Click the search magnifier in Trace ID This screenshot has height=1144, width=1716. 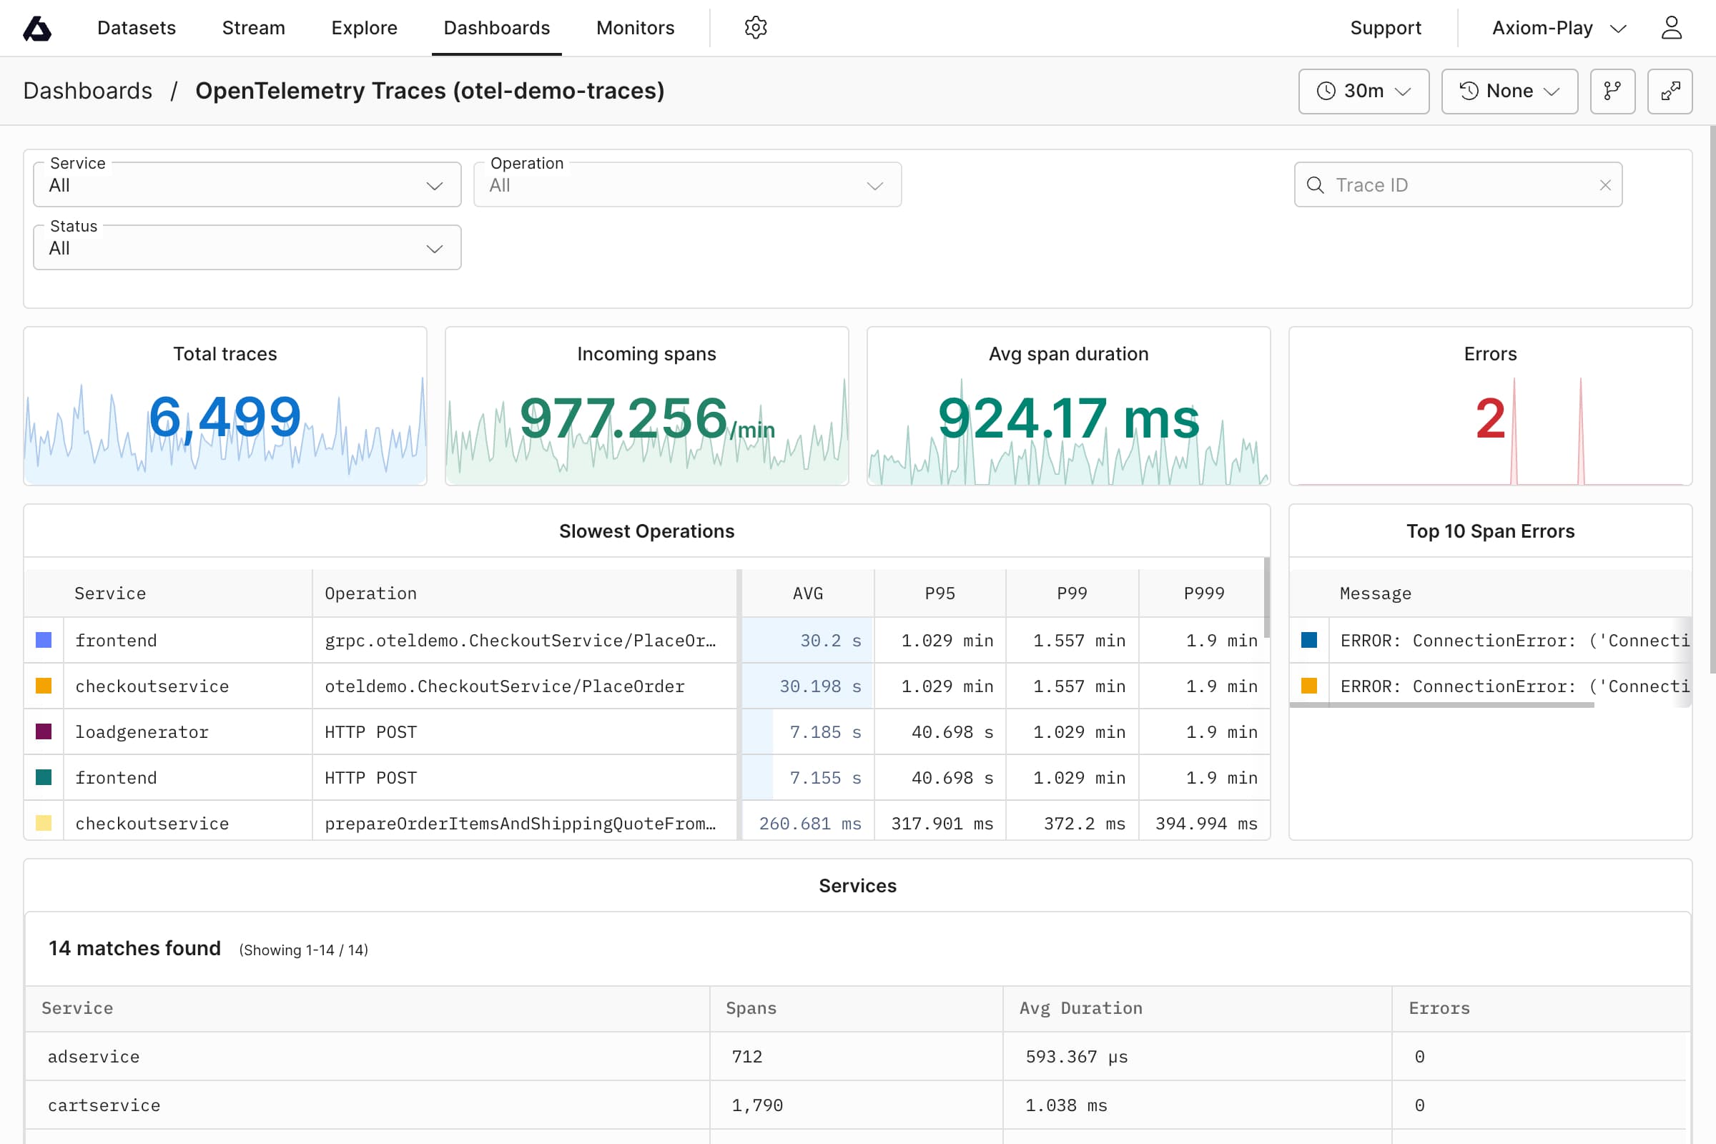pyautogui.click(x=1315, y=185)
